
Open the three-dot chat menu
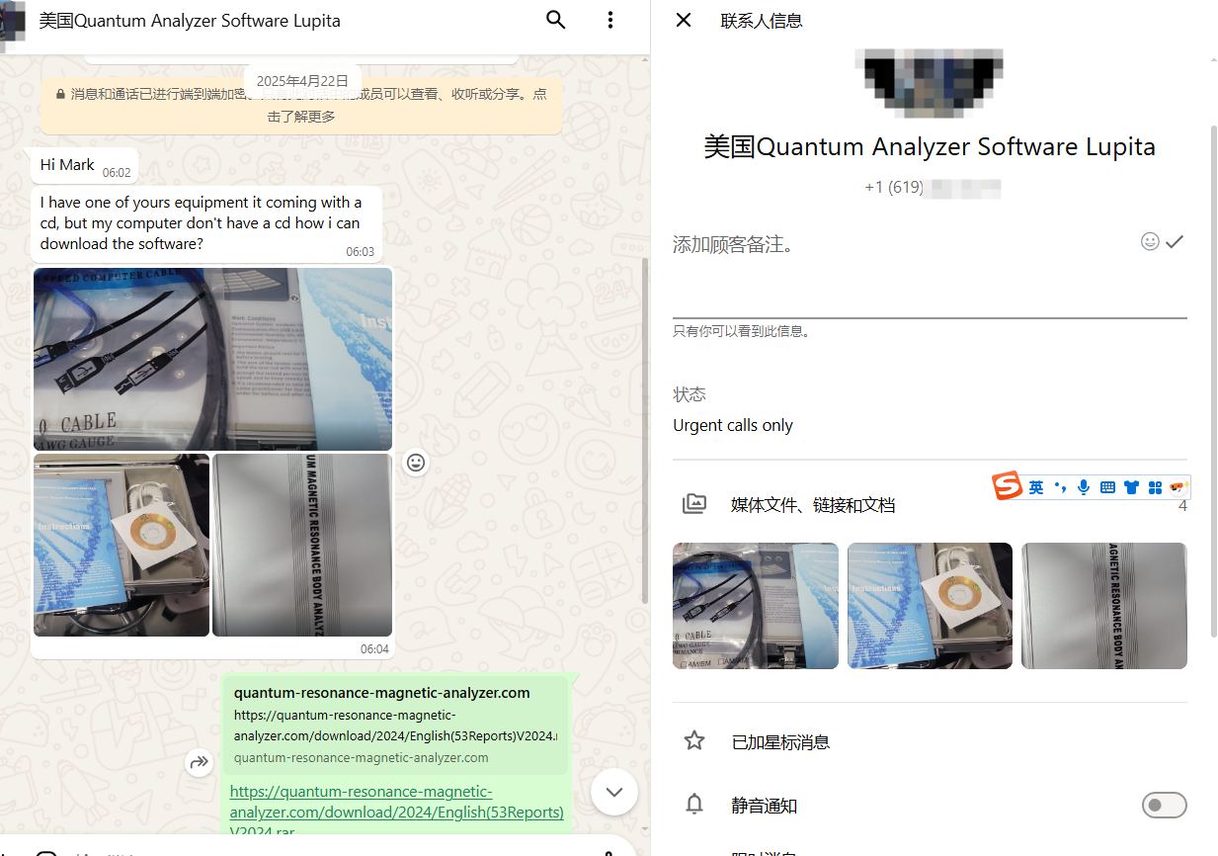pos(610,20)
